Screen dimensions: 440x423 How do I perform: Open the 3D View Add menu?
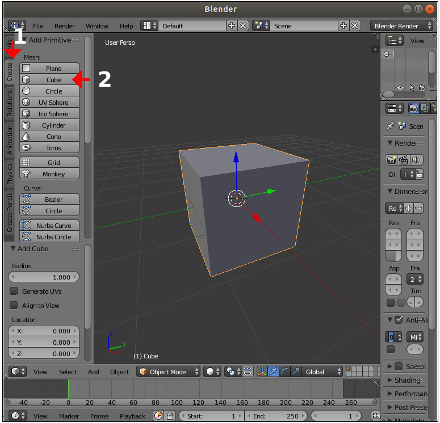point(94,372)
